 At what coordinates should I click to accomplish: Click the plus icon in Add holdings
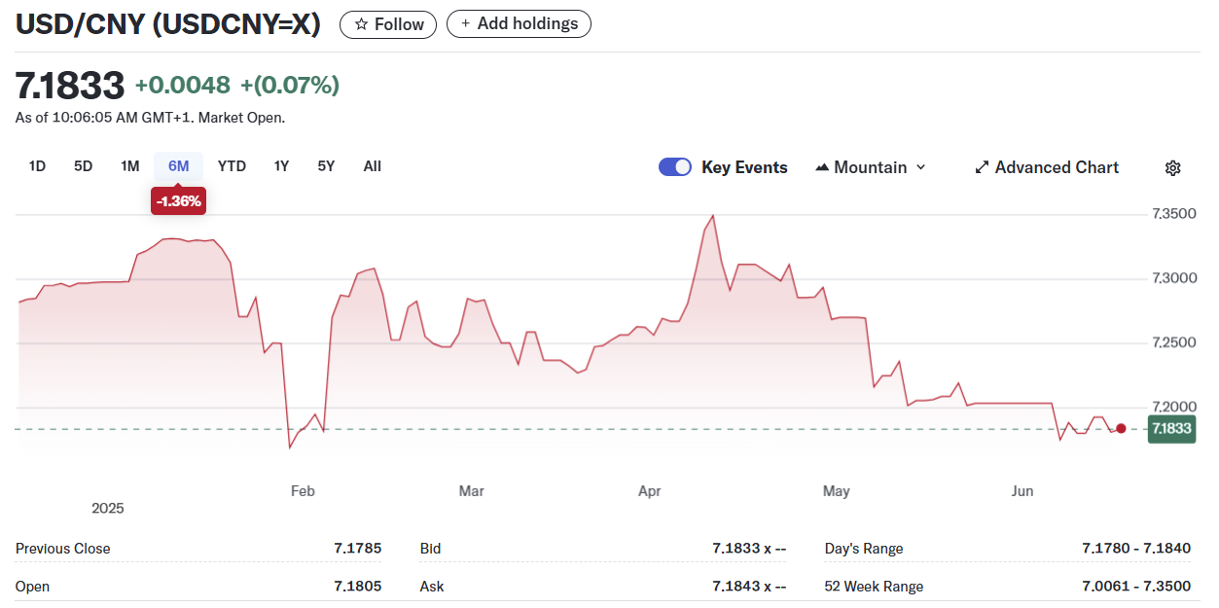tap(465, 24)
